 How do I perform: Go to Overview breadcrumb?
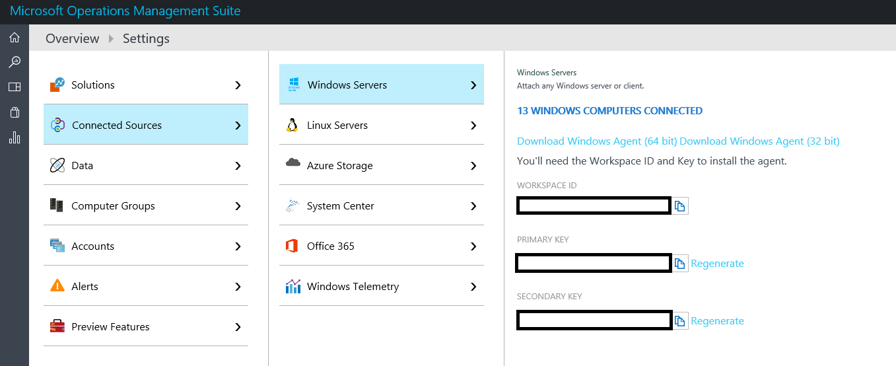tap(72, 38)
